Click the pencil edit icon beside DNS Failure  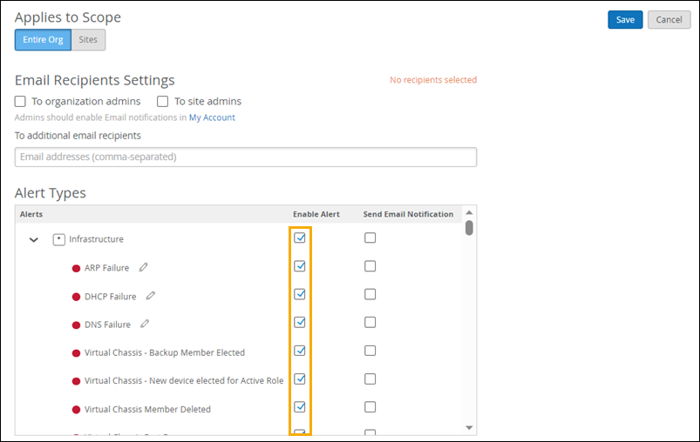pos(145,325)
